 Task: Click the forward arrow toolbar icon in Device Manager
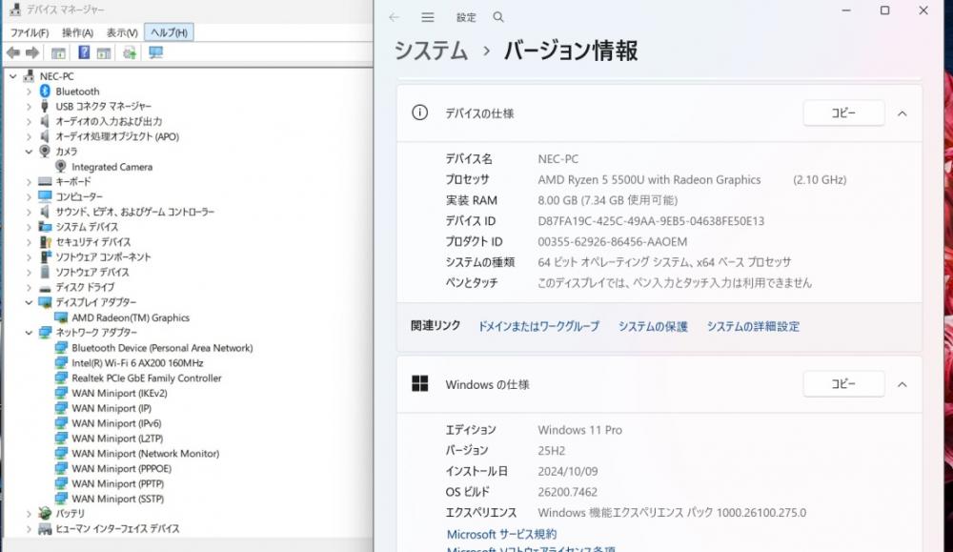pyautogui.click(x=32, y=52)
